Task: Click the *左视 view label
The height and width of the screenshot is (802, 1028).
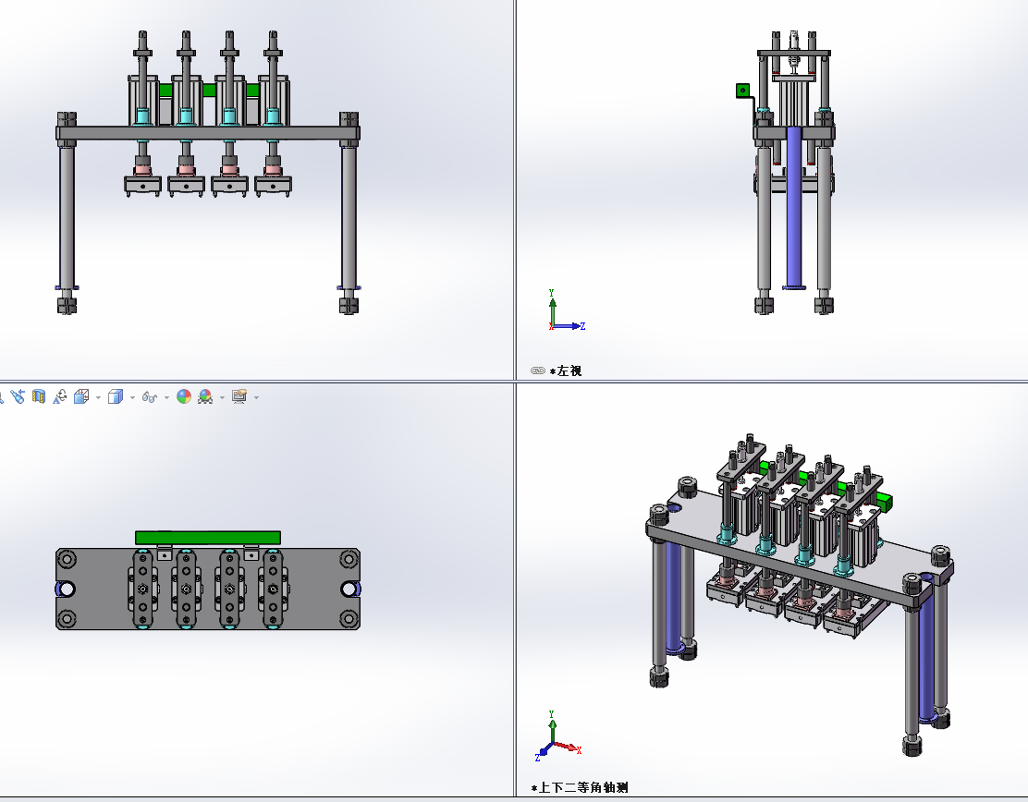Action: [566, 371]
